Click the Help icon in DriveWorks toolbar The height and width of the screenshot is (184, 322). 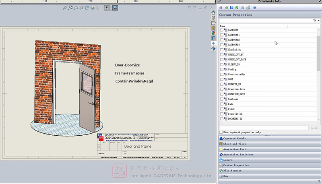pyautogui.click(x=255, y=8)
